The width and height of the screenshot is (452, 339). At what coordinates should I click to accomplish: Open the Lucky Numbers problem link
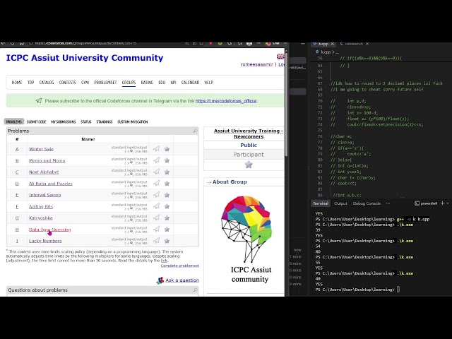45,241
